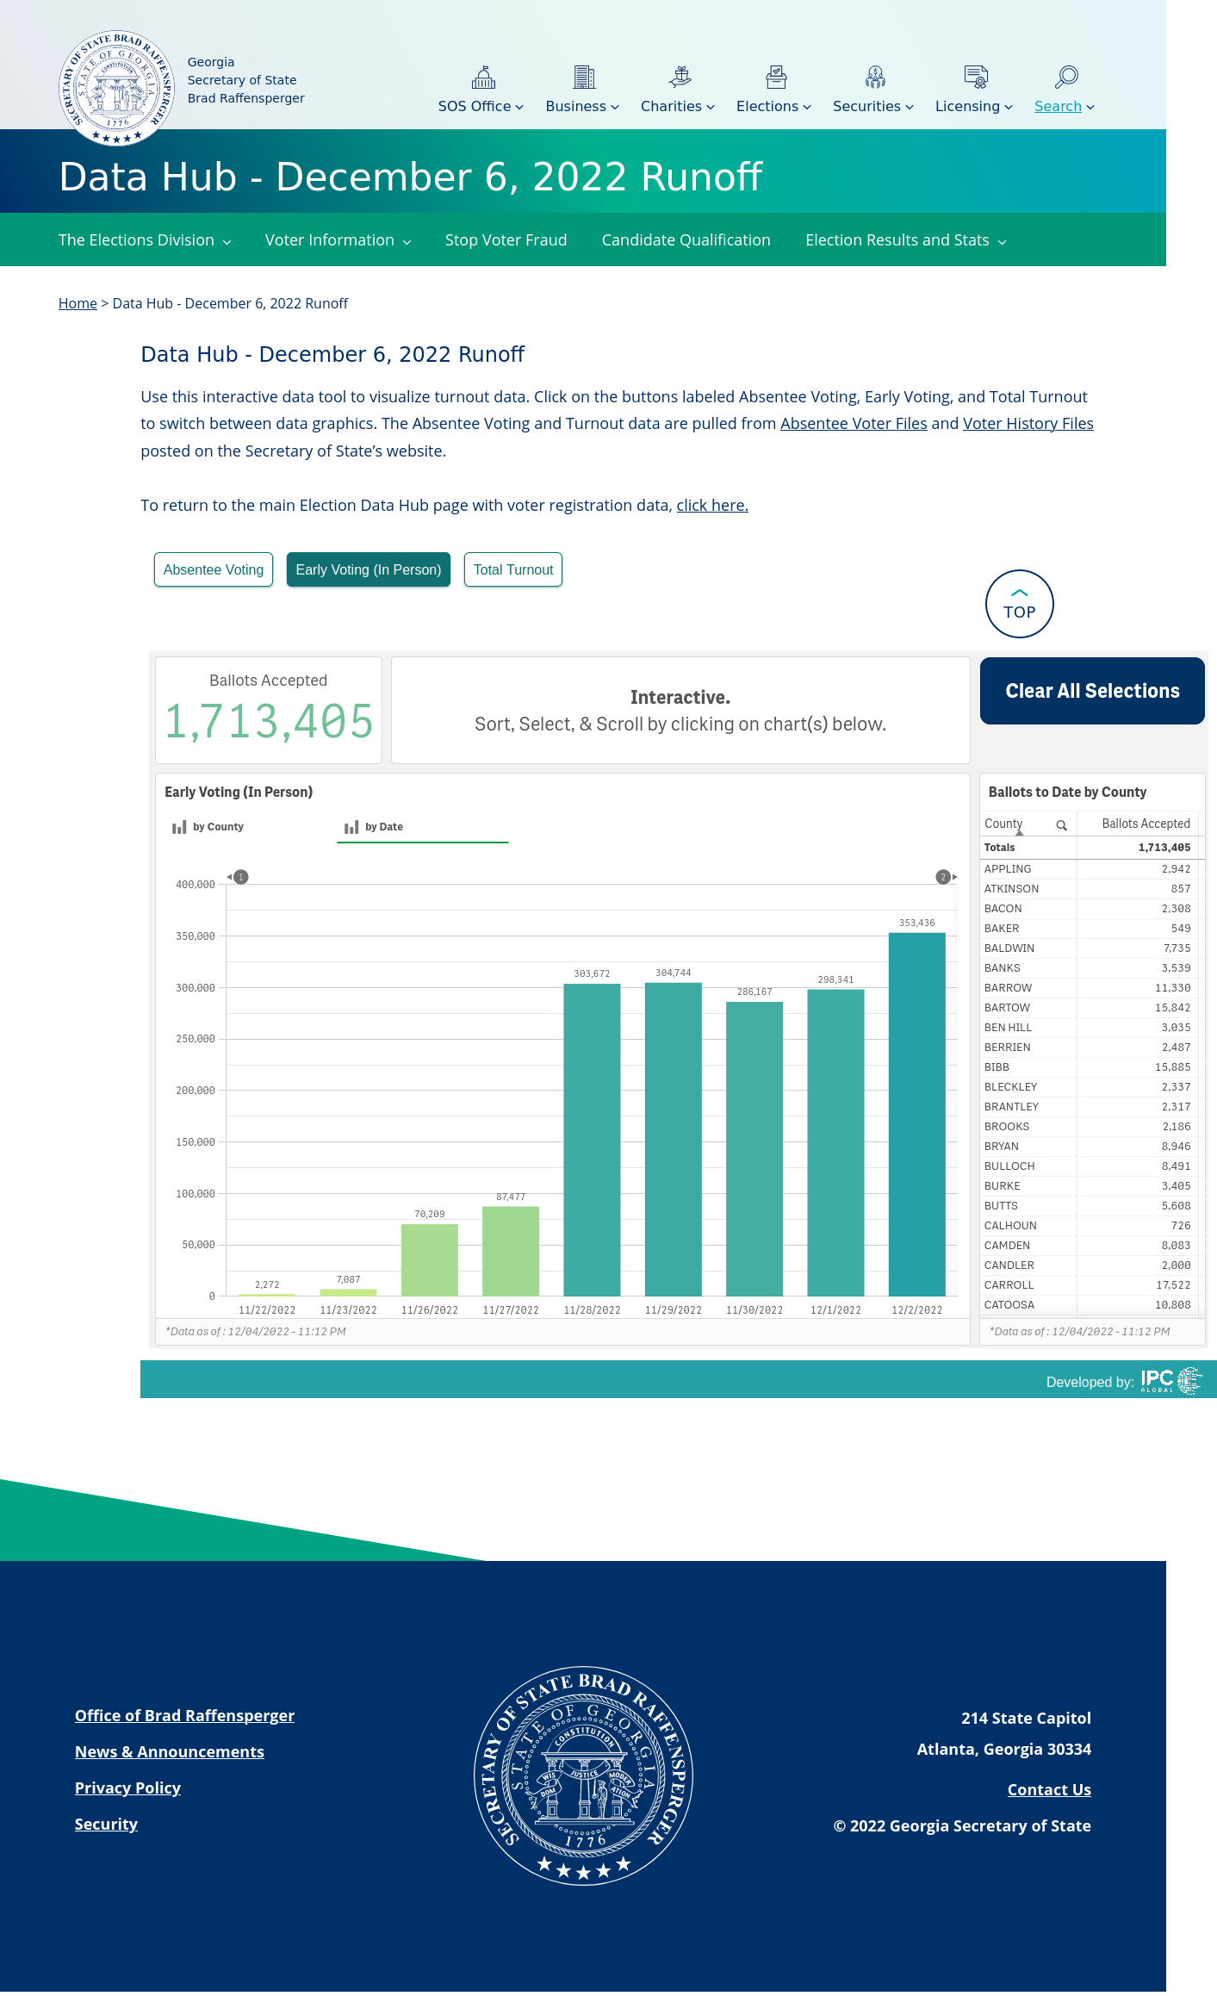The height and width of the screenshot is (1996, 1217).
Task: Click the bar chart icon beside by County
Action: [x=179, y=827]
